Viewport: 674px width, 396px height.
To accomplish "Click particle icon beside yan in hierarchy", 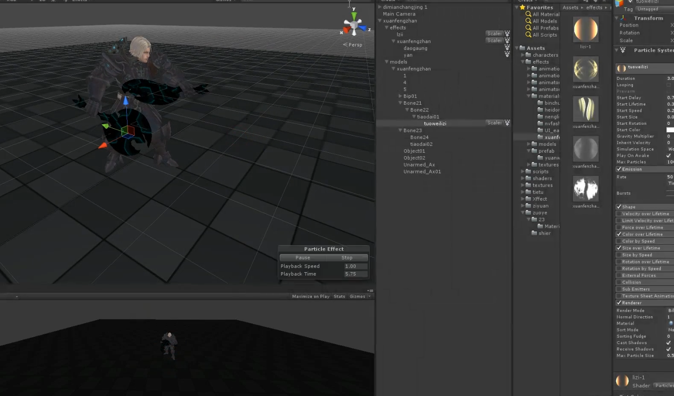I will coord(507,54).
